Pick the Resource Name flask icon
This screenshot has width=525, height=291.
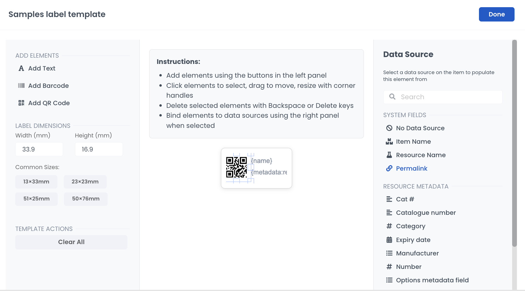(389, 155)
